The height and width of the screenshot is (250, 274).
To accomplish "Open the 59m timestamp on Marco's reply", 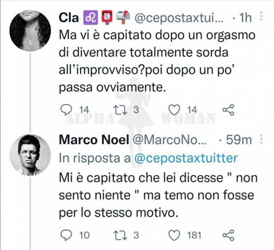I will (x=241, y=140).
